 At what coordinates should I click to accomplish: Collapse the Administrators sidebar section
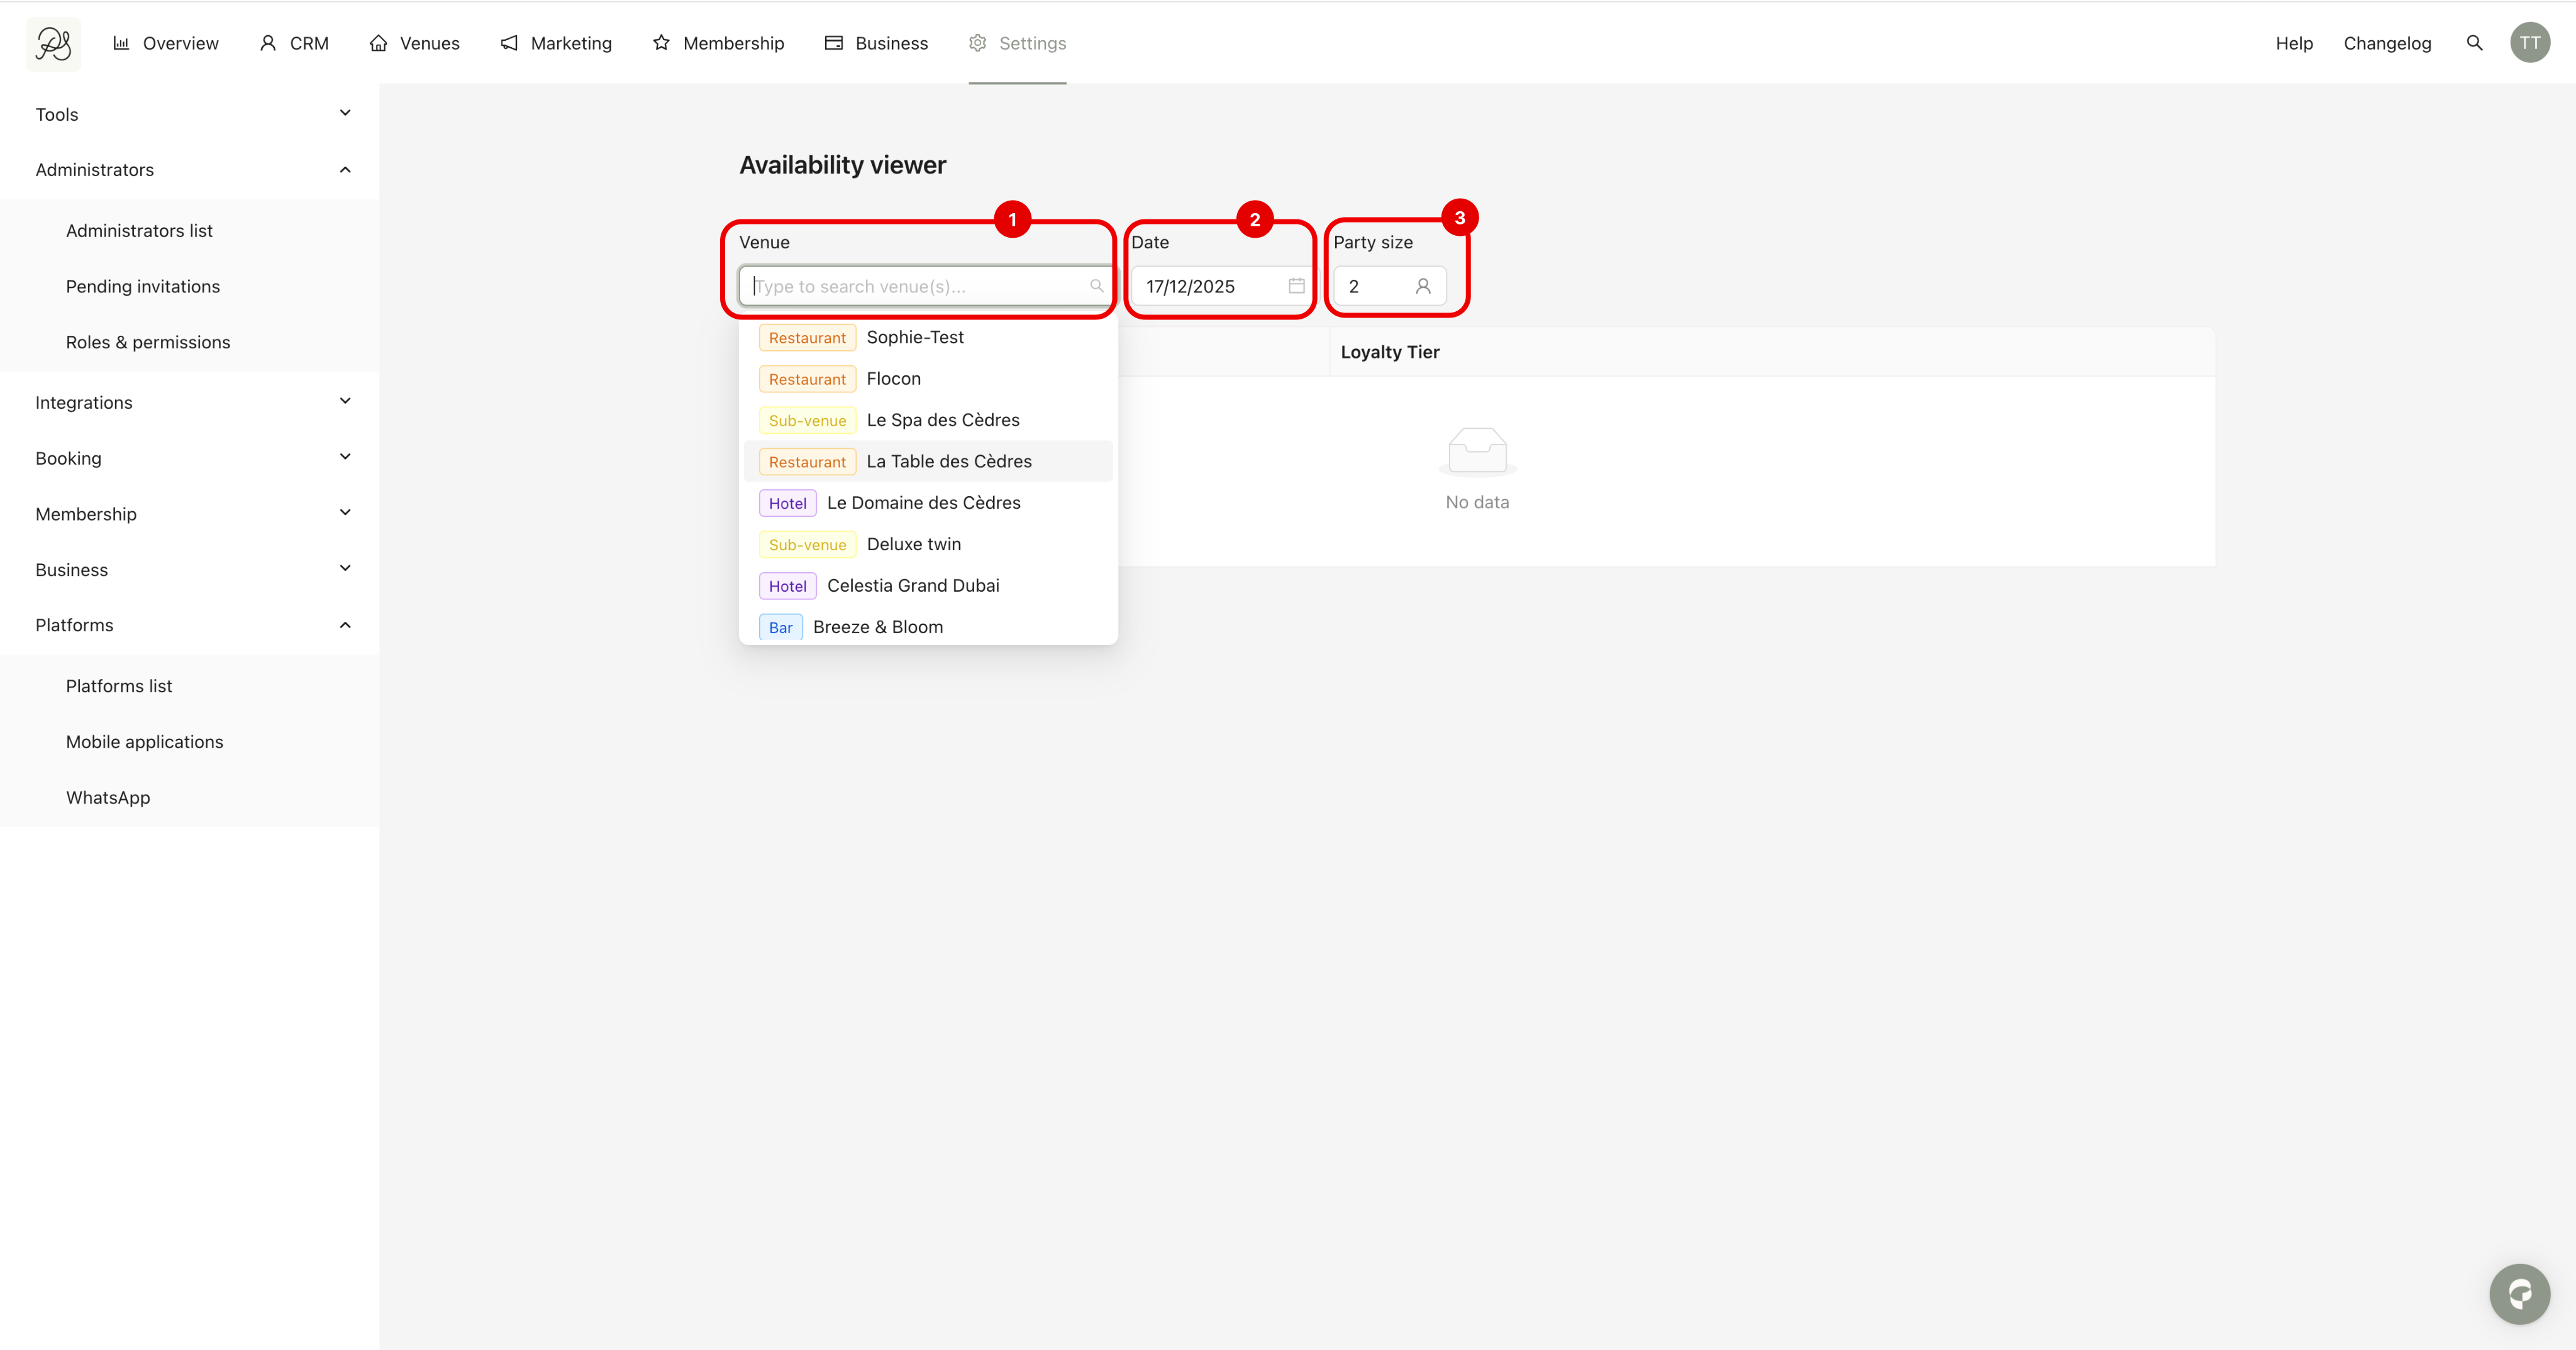coord(344,170)
